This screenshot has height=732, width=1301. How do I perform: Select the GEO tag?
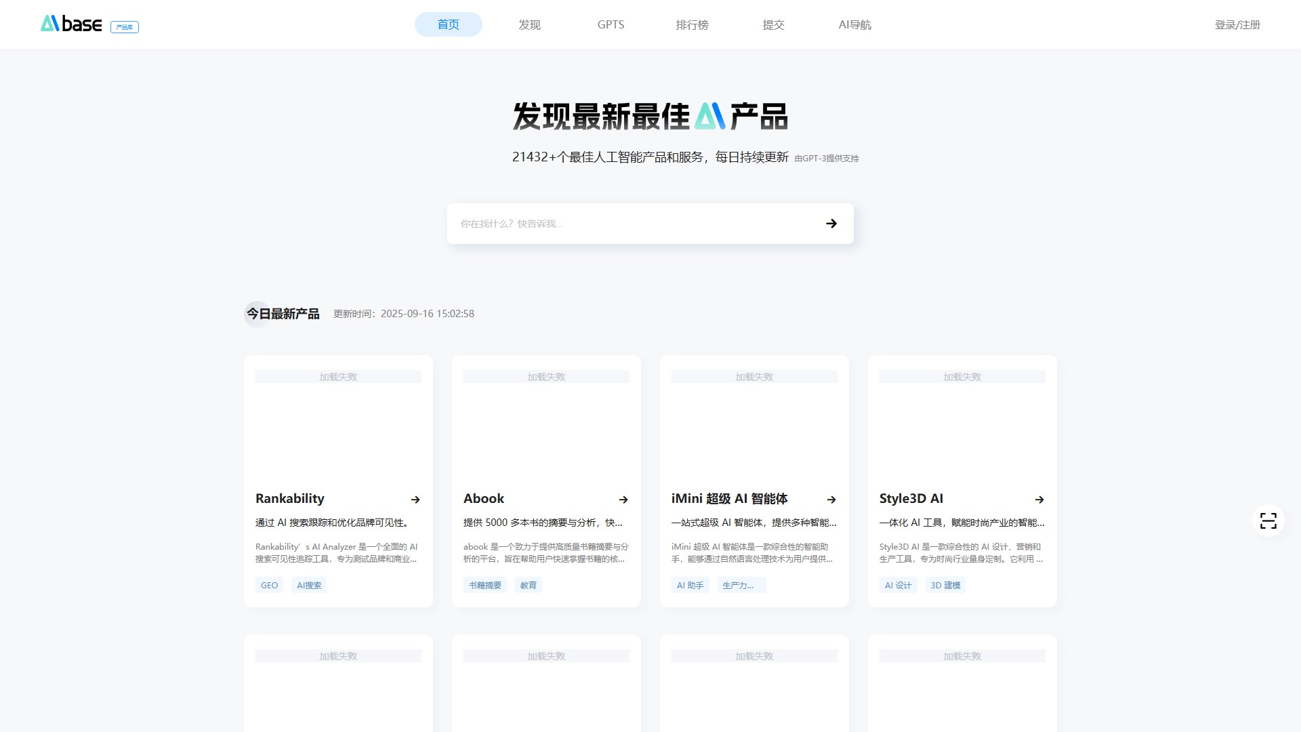(x=270, y=585)
